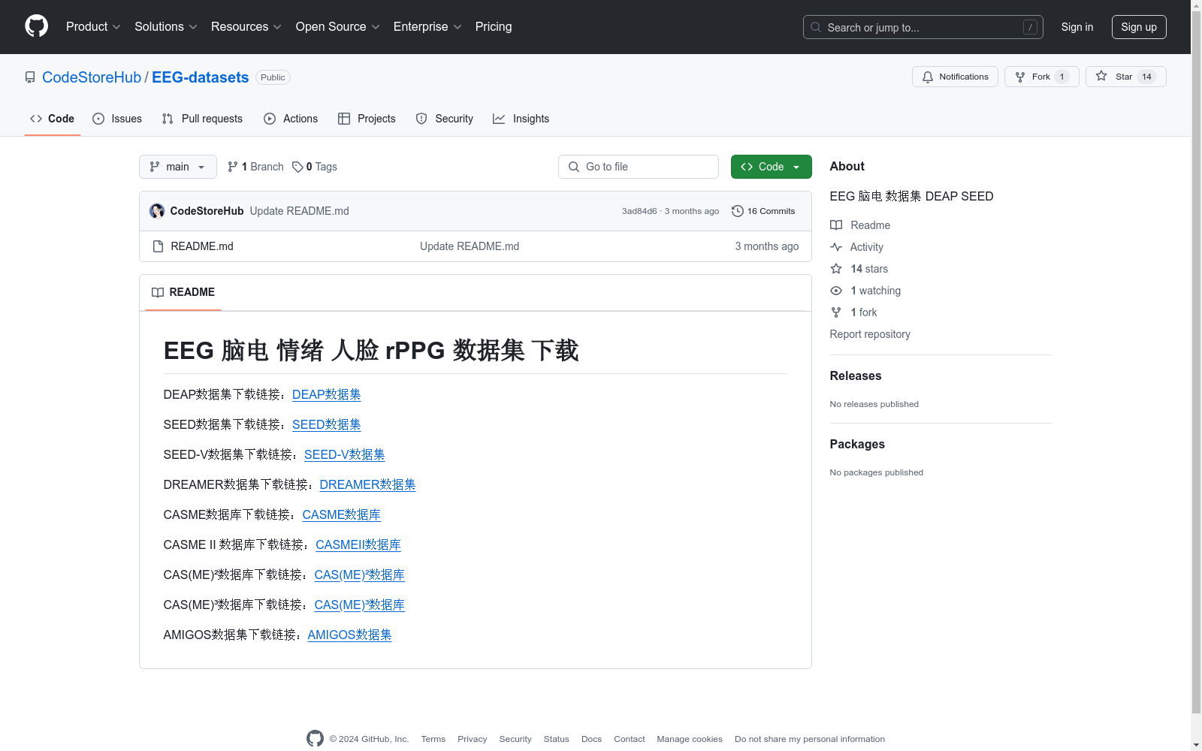Open the GitHub home logo in the header
The image size is (1202, 751).
[36, 26]
